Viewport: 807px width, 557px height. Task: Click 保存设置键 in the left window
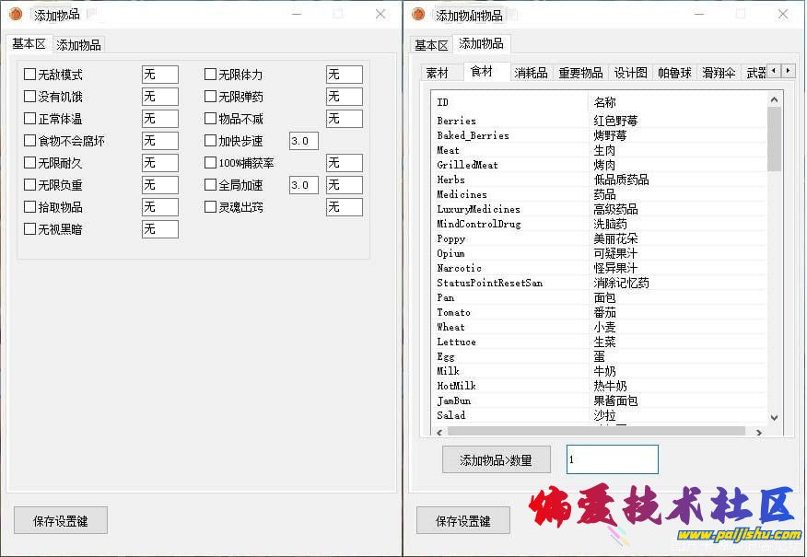[61, 520]
